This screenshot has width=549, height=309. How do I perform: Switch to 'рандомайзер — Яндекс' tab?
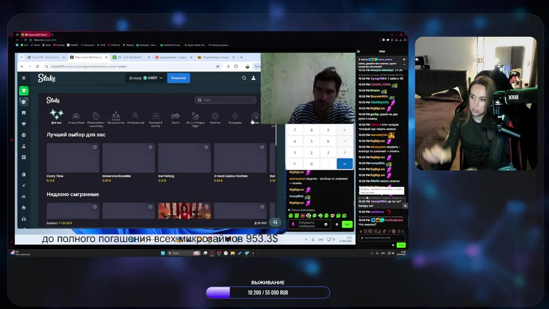pos(173,57)
